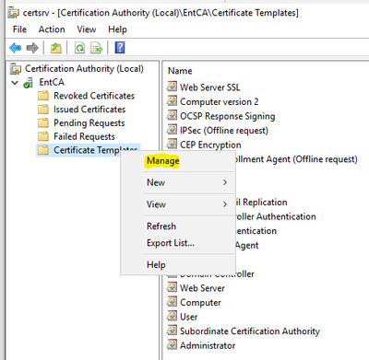Click the Refresh toolbar icon
Screen dimensions: 369x360
(79, 48)
